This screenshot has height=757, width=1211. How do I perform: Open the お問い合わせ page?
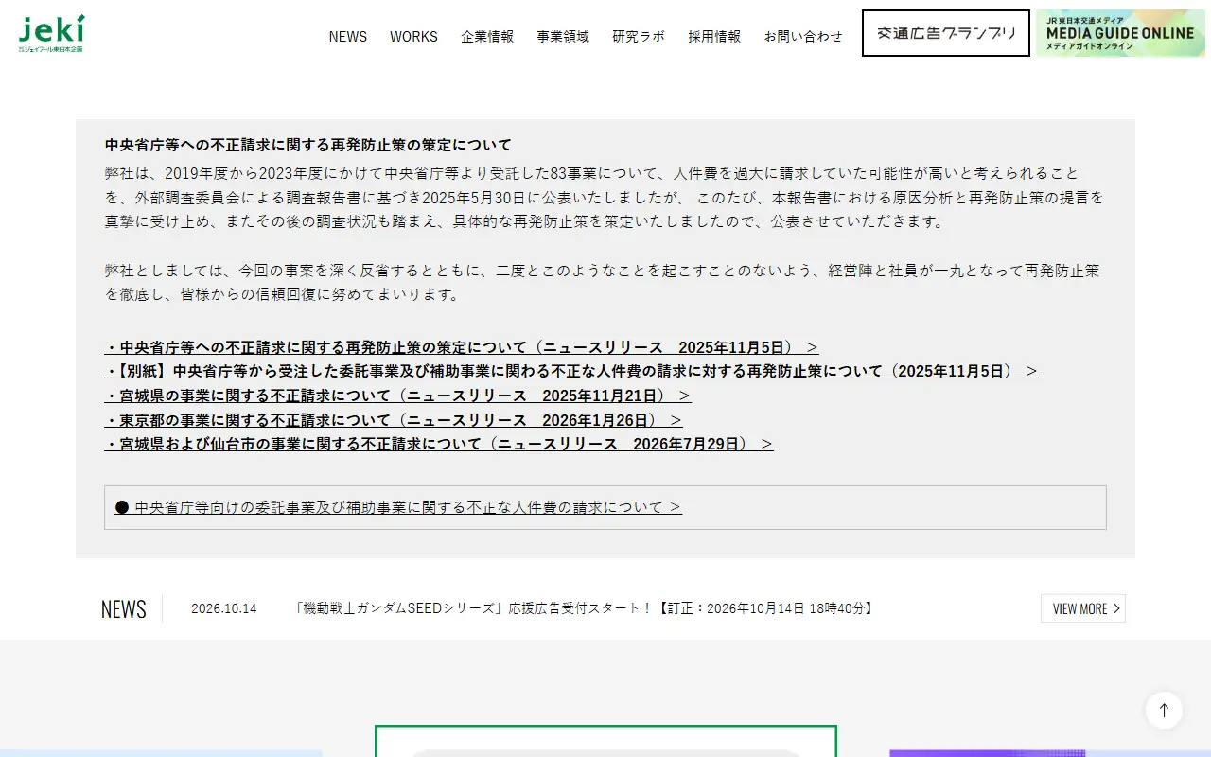[x=803, y=36]
